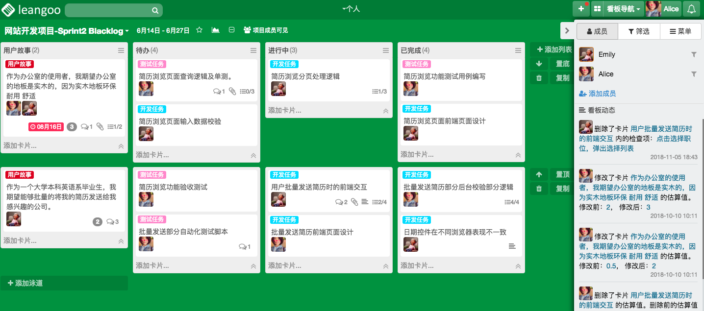
Task: Collapse the right sidebar with chevron
Action: pyautogui.click(x=567, y=31)
